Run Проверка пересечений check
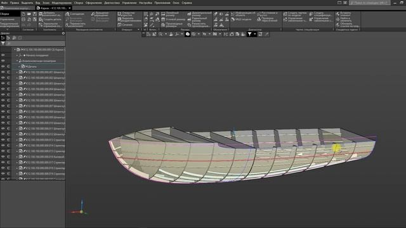 268,20
